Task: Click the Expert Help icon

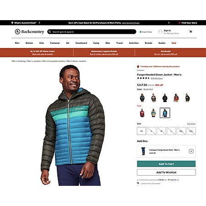Action: [x=141, y=32]
